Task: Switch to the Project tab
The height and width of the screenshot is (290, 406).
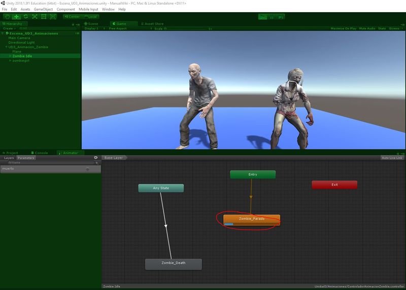Action: [10, 153]
